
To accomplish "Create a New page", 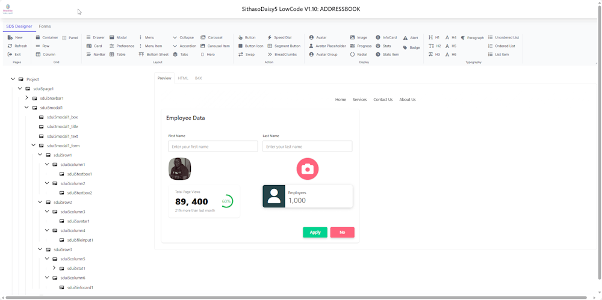I will 15,38.
